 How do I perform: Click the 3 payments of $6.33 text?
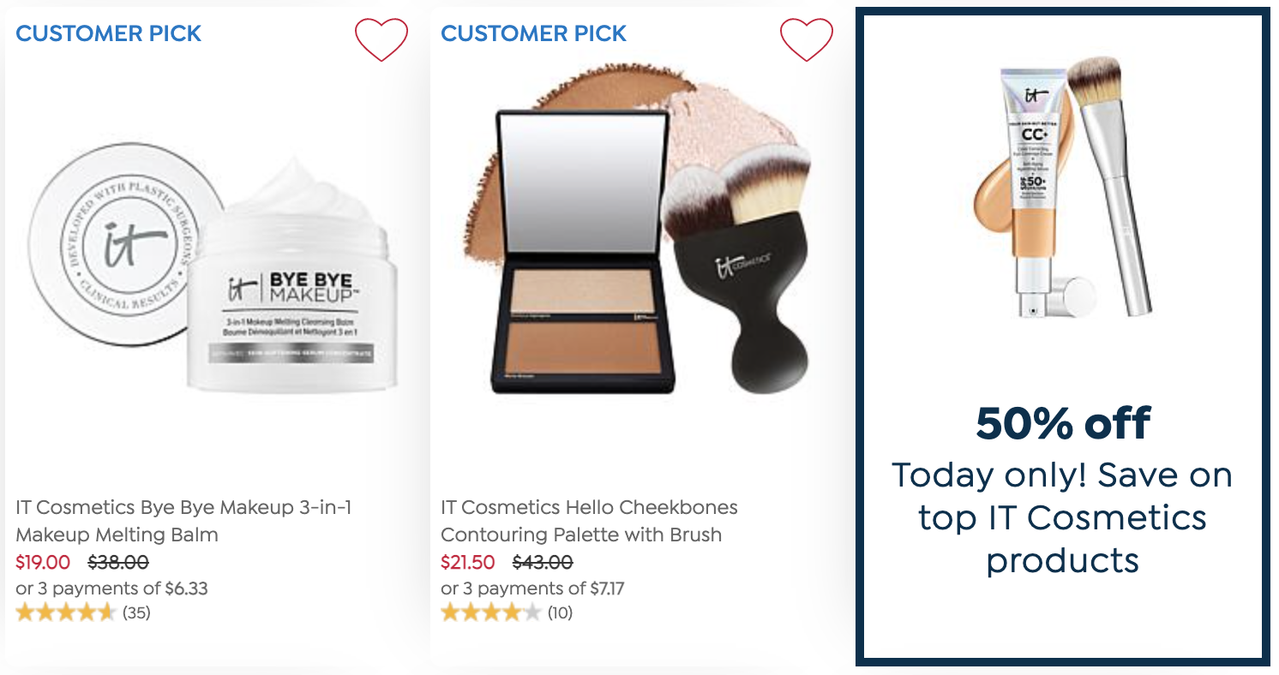pyautogui.click(x=111, y=588)
